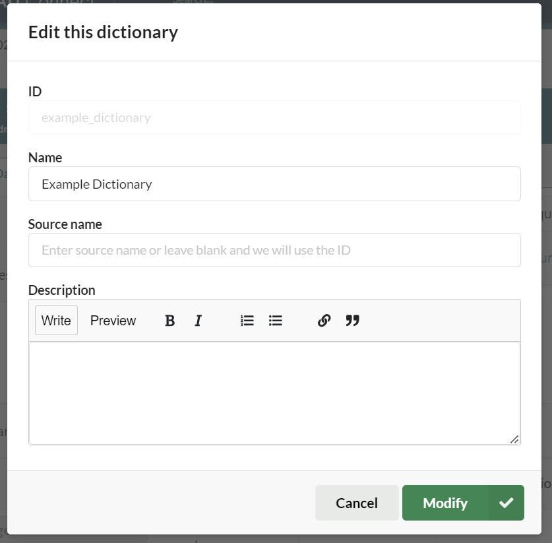This screenshot has height=543, width=552.
Task: Click the Source name label
Action: click(65, 224)
